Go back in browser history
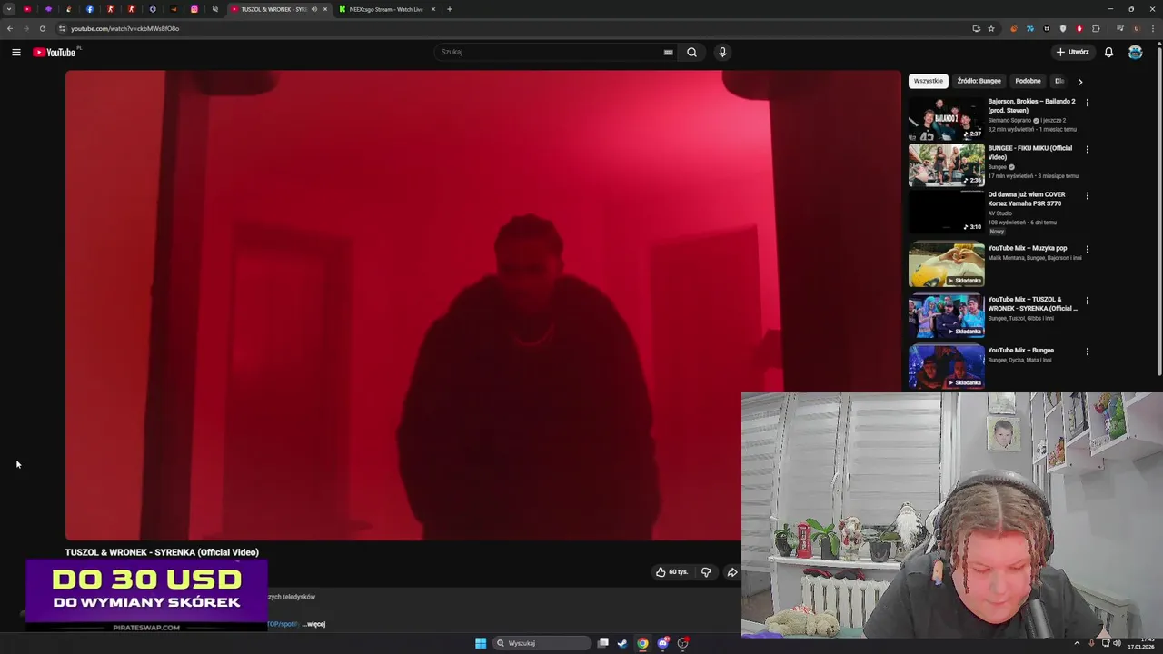1163x654 pixels. tap(10, 28)
